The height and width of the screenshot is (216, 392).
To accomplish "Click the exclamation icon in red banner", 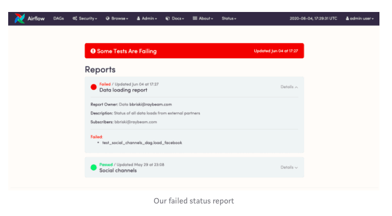I will (x=93, y=51).
